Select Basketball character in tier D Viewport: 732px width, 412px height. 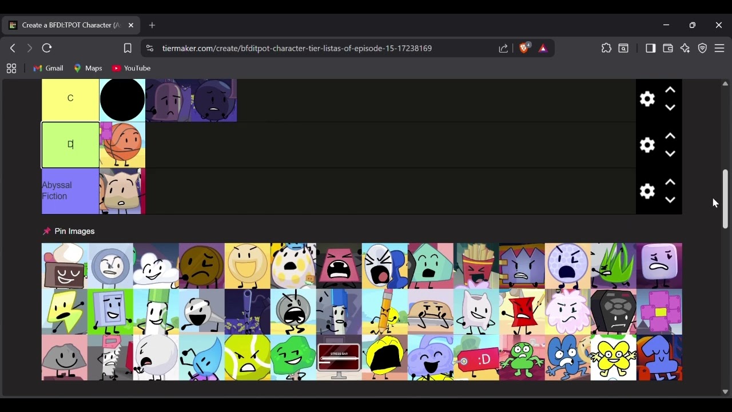coord(122,145)
